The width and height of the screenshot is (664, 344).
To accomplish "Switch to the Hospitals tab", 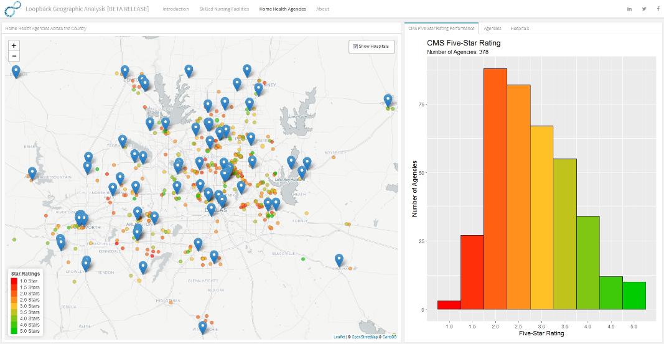I will [x=520, y=28].
